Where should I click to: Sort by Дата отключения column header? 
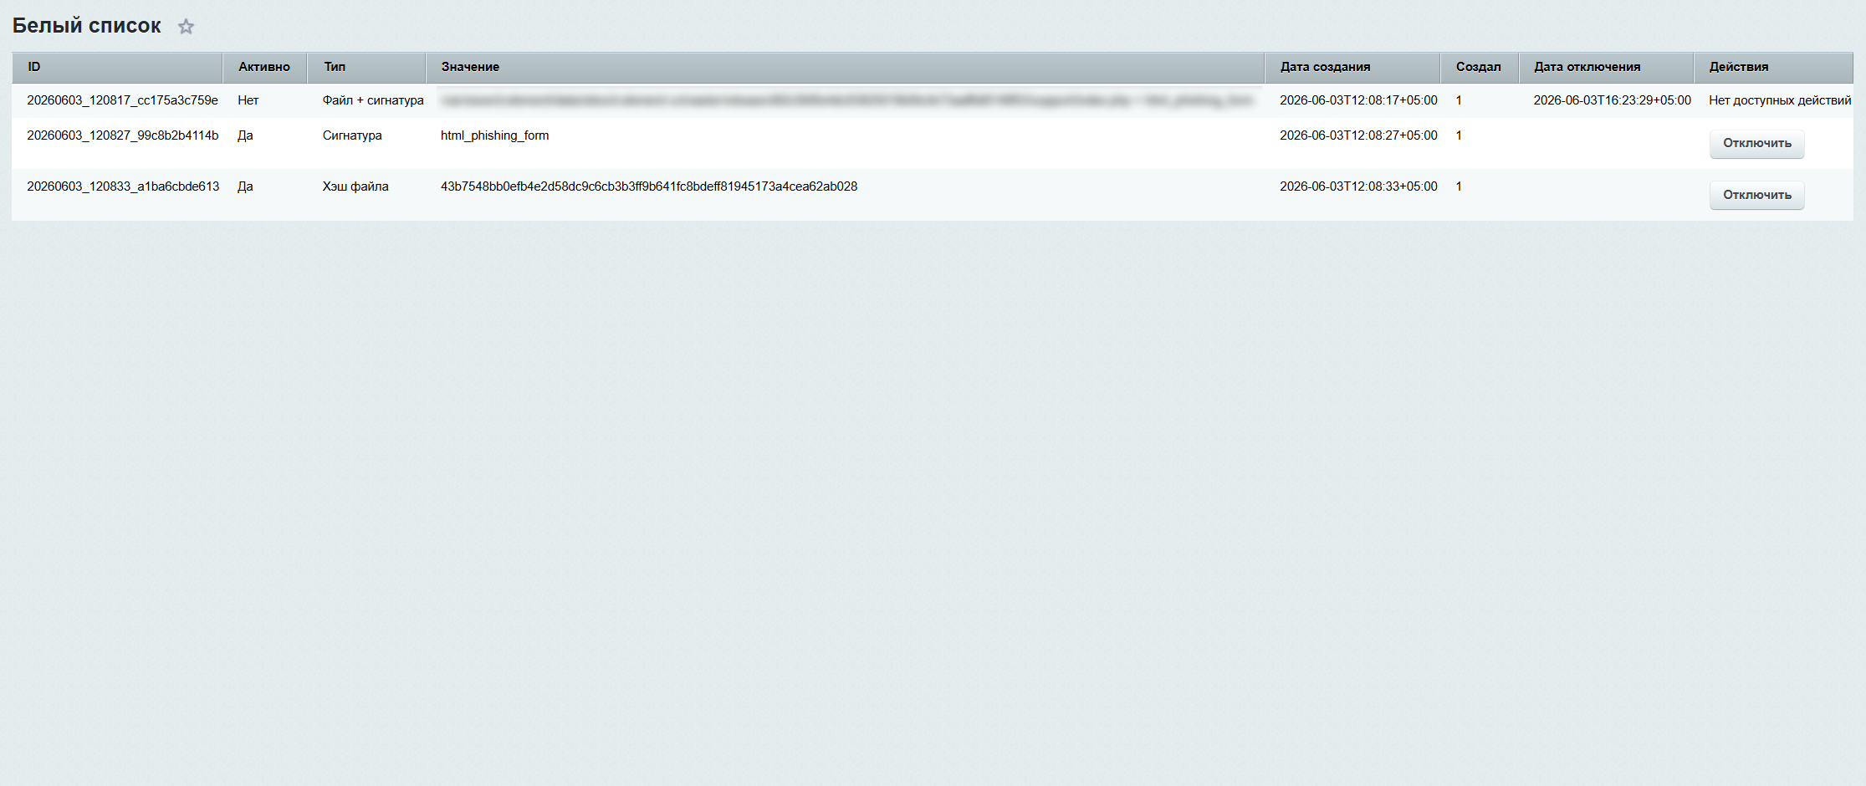(x=1607, y=67)
